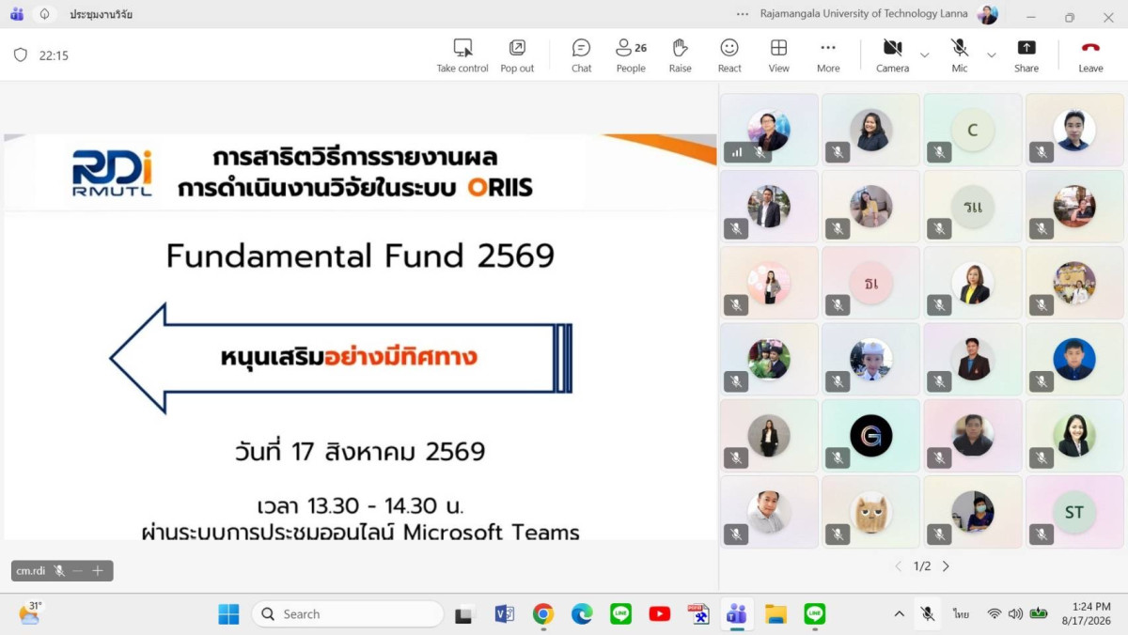Select participant tile with initials ST
This screenshot has width=1128, height=635.
pyautogui.click(x=1074, y=512)
